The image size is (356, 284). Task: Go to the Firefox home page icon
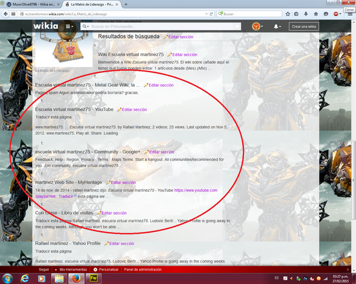pyautogui.click(x=316, y=14)
